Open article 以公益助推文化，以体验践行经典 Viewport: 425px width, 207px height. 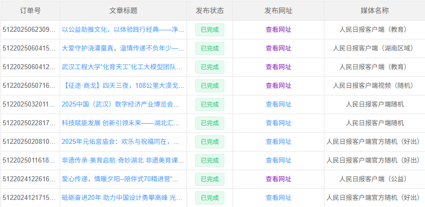click(x=123, y=29)
